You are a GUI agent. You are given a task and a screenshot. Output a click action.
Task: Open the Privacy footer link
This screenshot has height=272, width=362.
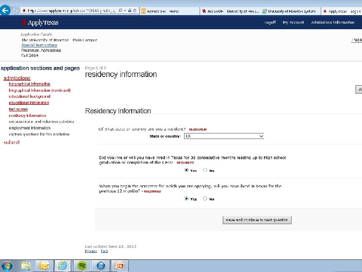coord(91,251)
